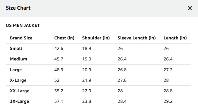
Task: Select the Shoulder (in) column header
Action: point(96,38)
